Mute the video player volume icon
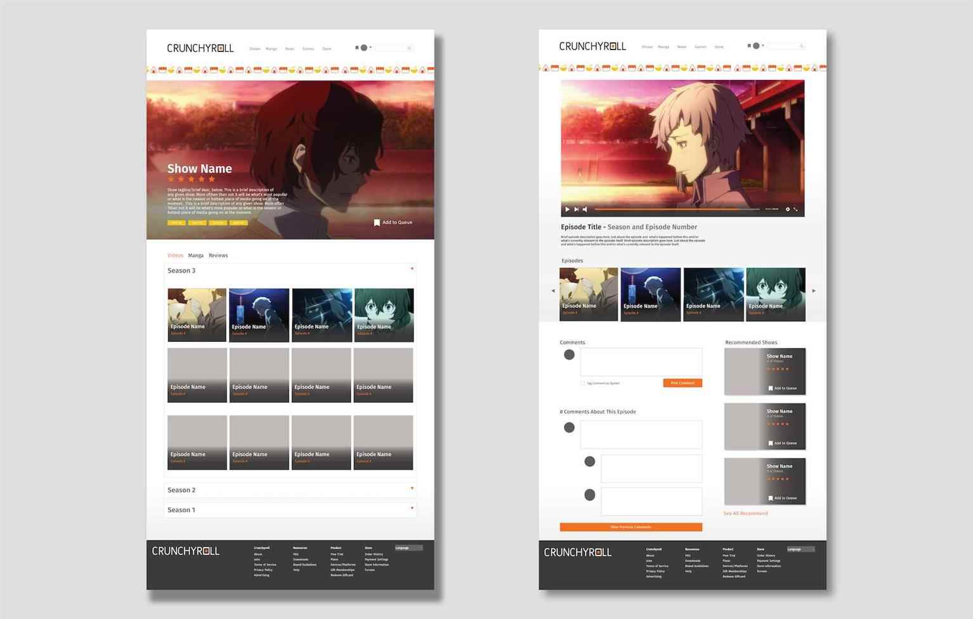The image size is (973, 619). click(585, 209)
